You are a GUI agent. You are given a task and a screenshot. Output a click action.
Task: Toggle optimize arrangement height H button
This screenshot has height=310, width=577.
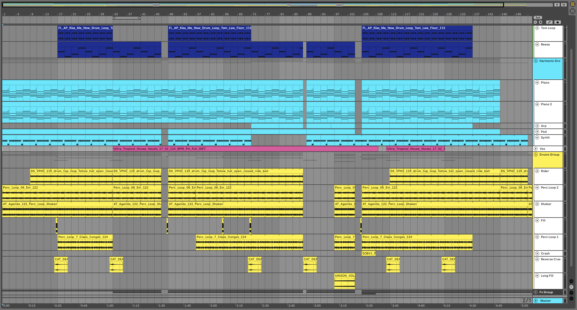tap(557, 5)
